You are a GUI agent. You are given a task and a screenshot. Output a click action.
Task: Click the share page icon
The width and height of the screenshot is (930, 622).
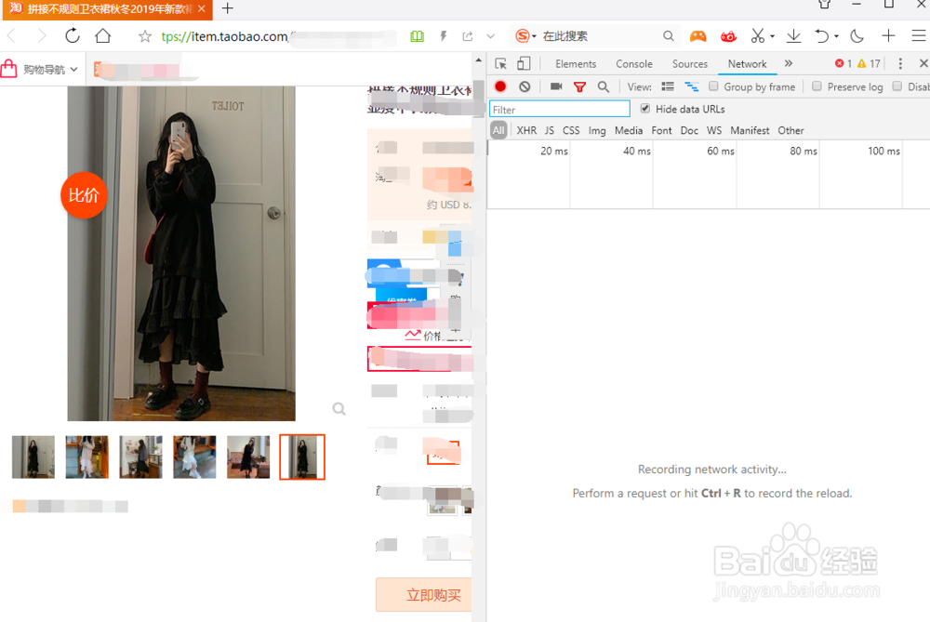(468, 36)
